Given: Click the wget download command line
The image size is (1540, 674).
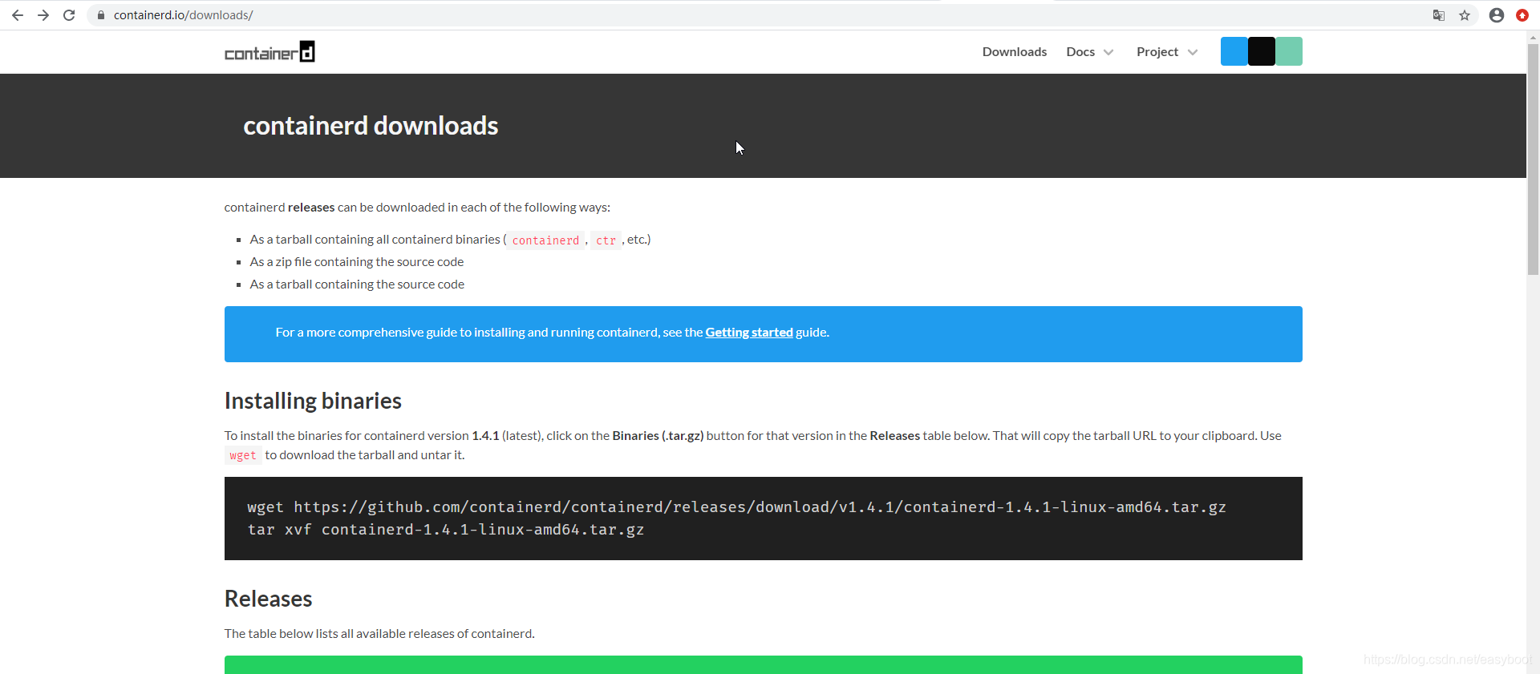Looking at the screenshot, I should point(736,507).
